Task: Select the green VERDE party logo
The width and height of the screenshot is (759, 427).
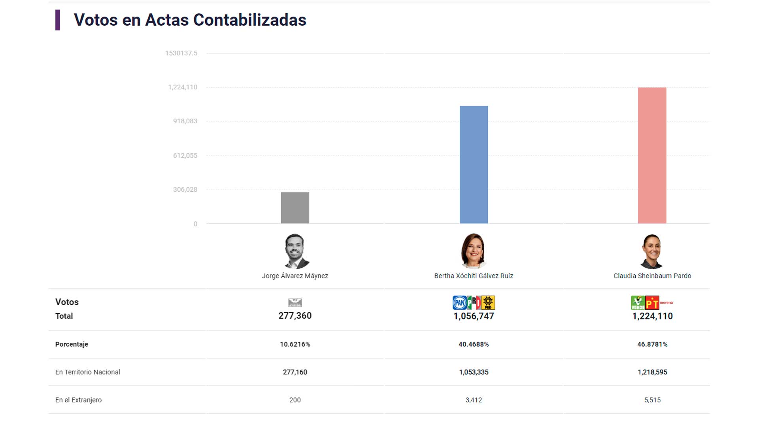Action: coord(638,303)
